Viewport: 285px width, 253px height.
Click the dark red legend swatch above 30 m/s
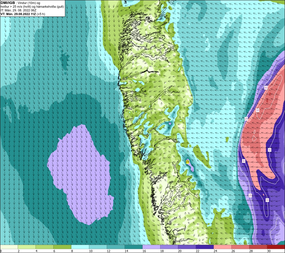(276, 247)
